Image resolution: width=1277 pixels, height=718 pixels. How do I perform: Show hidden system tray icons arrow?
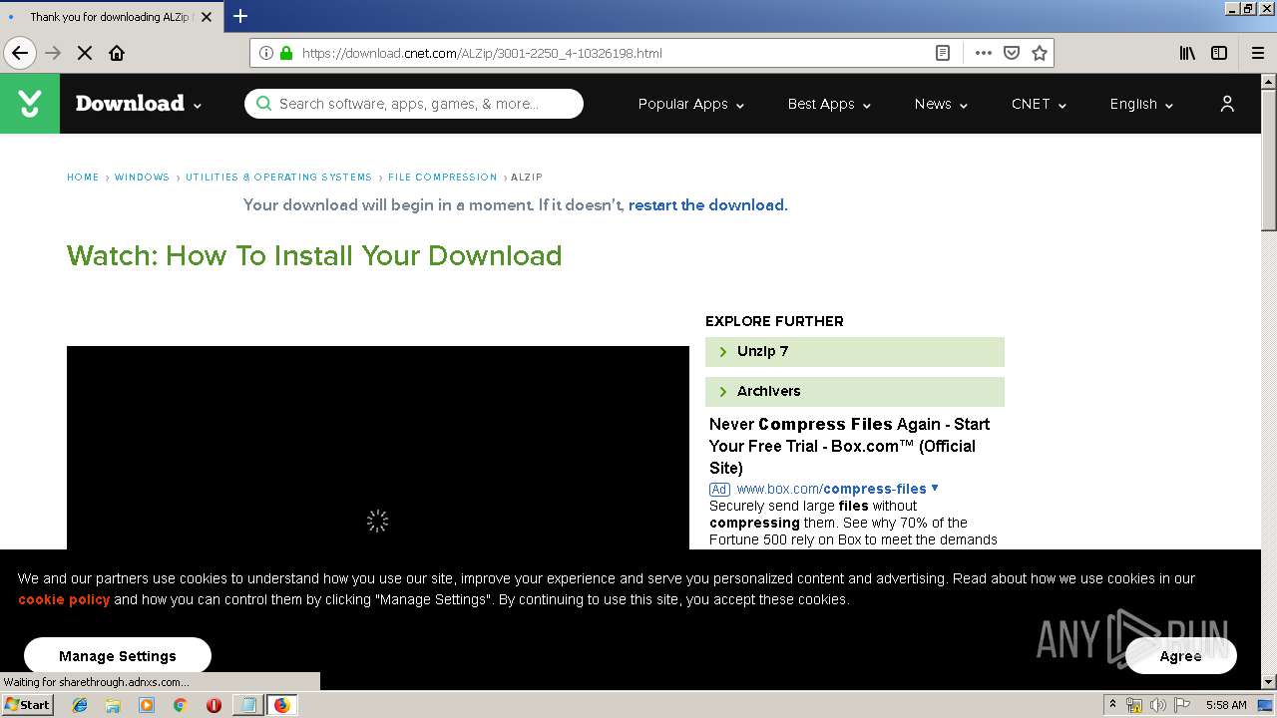[x=1112, y=705]
